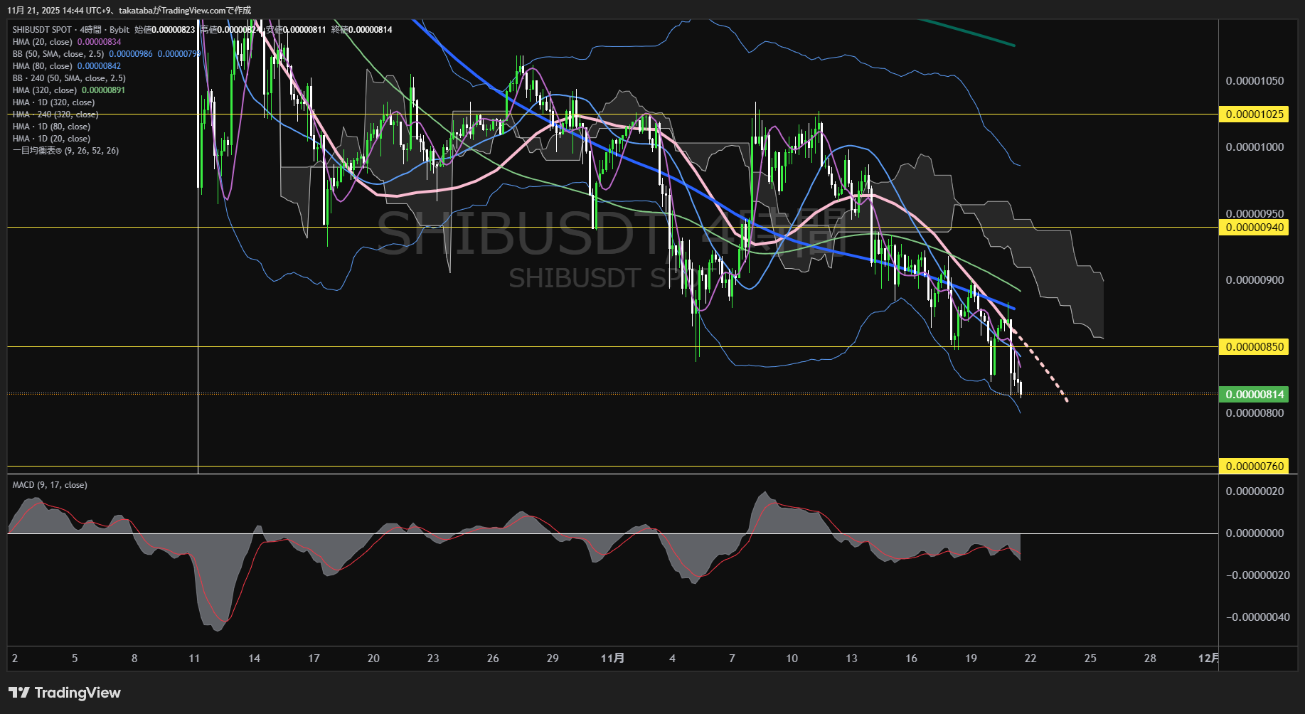Select the HMA (320, close) indicator legend
1305x714 pixels.
[44, 90]
